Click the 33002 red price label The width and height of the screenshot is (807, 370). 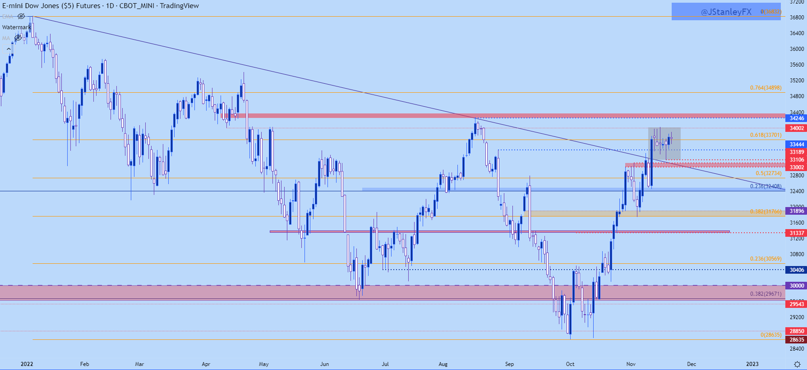click(796, 167)
